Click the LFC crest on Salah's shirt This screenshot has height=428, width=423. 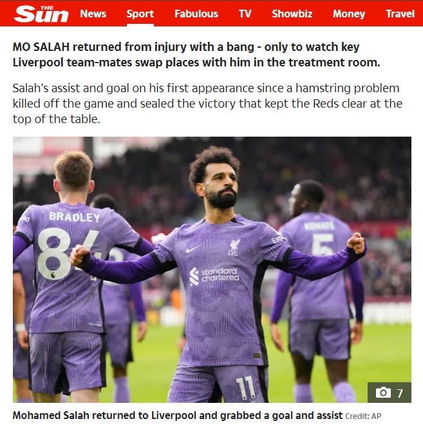click(x=234, y=248)
